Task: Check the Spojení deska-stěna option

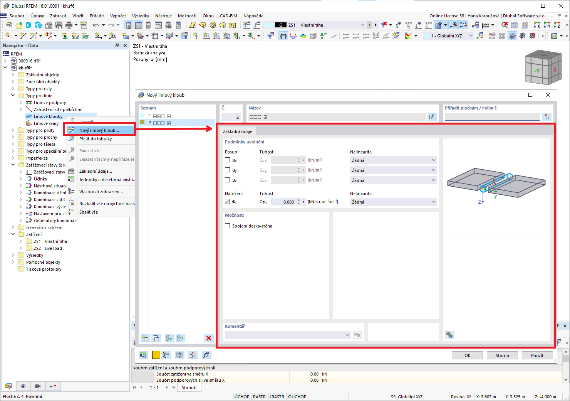Action: [x=227, y=226]
